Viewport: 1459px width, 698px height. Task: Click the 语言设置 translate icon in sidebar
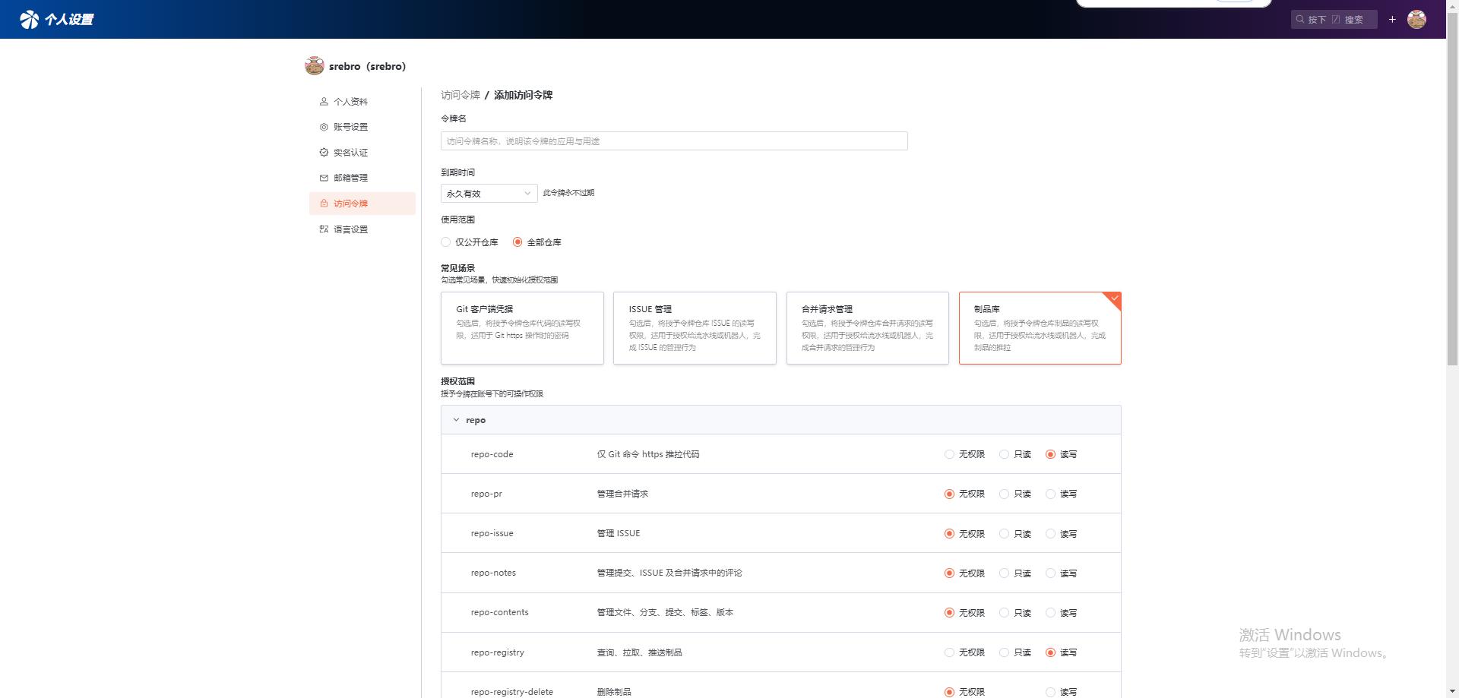coord(324,229)
